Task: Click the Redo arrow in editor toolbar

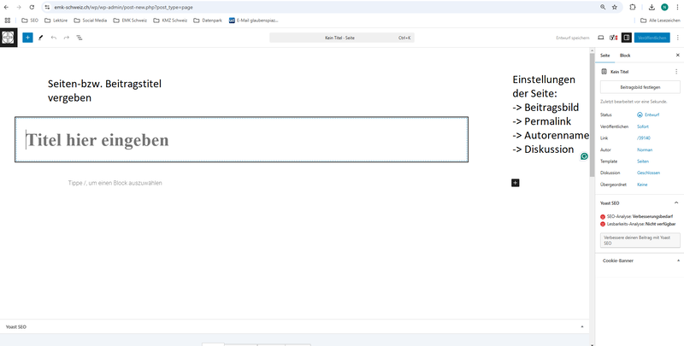Action: point(67,38)
